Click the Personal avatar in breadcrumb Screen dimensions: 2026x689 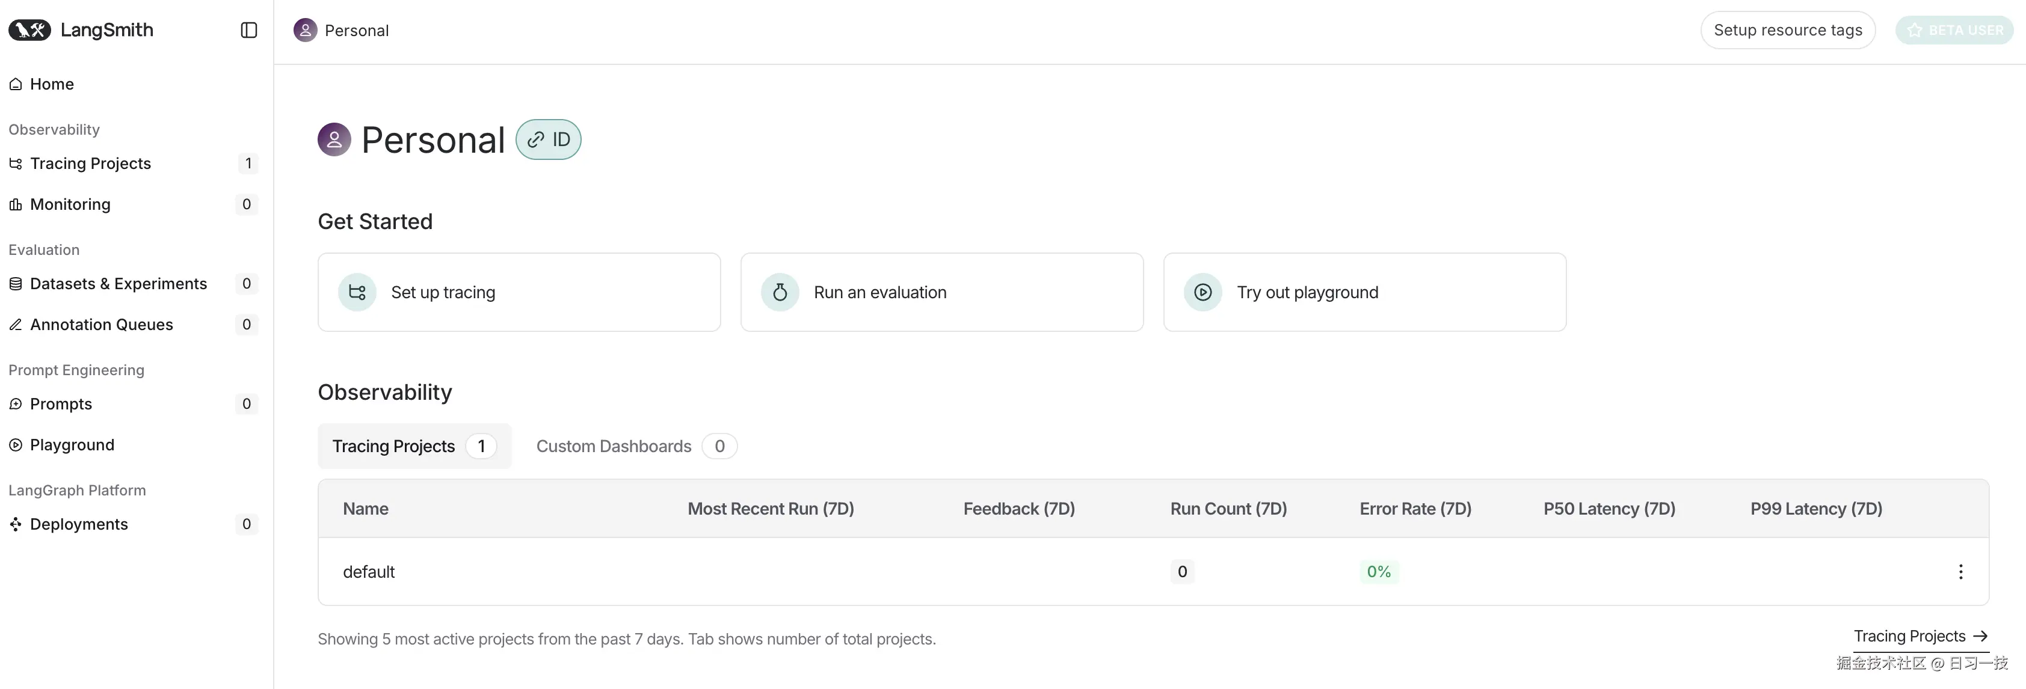tap(305, 30)
